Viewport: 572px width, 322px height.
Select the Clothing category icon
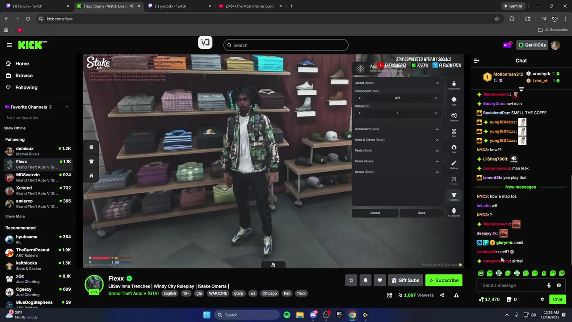pos(454,196)
